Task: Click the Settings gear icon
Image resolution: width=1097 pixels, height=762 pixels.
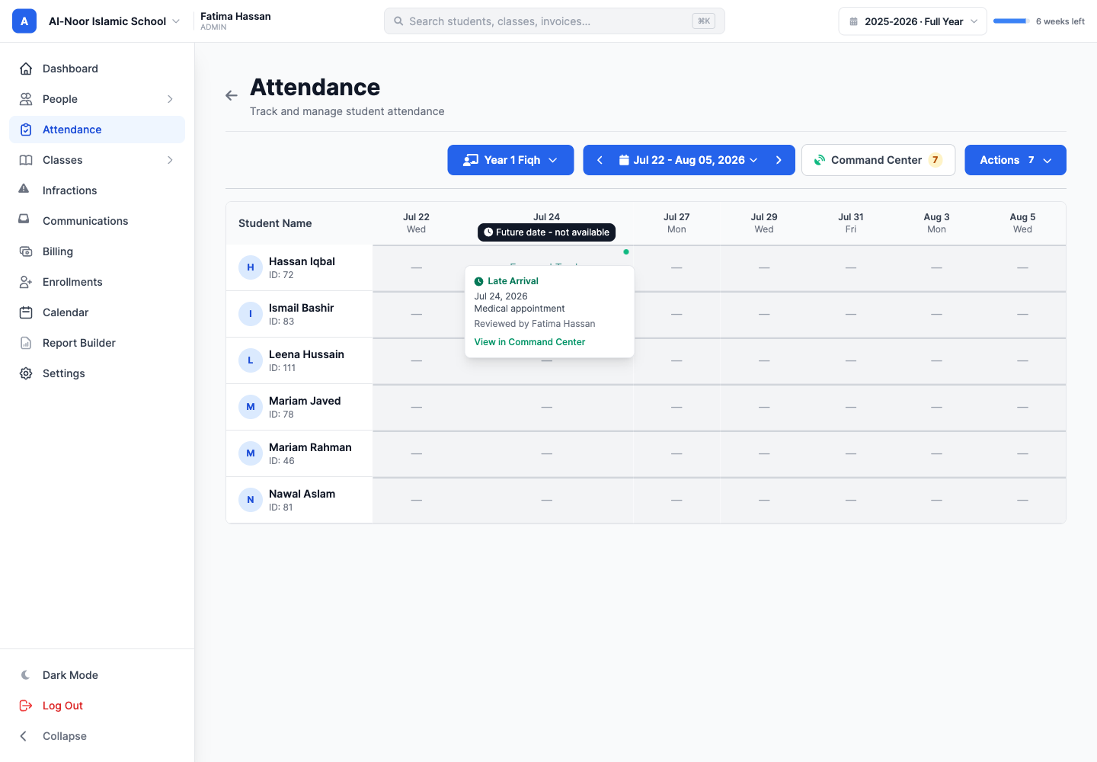Action: [x=26, y=373]
